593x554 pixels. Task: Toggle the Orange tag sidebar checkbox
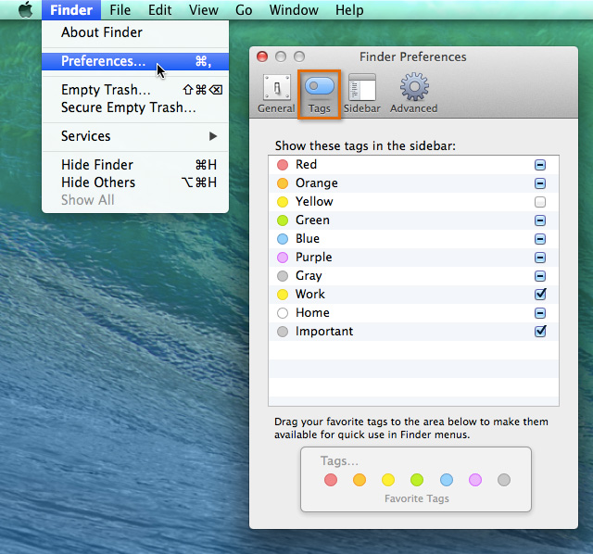(x=540, y=183)
